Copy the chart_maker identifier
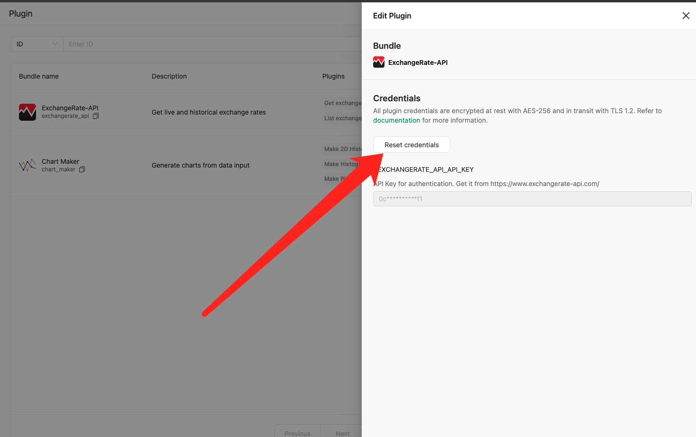696x437 pixels. [x=82, y=169]
